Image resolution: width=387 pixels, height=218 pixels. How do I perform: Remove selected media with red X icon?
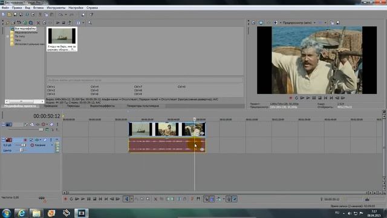[38, 23]
